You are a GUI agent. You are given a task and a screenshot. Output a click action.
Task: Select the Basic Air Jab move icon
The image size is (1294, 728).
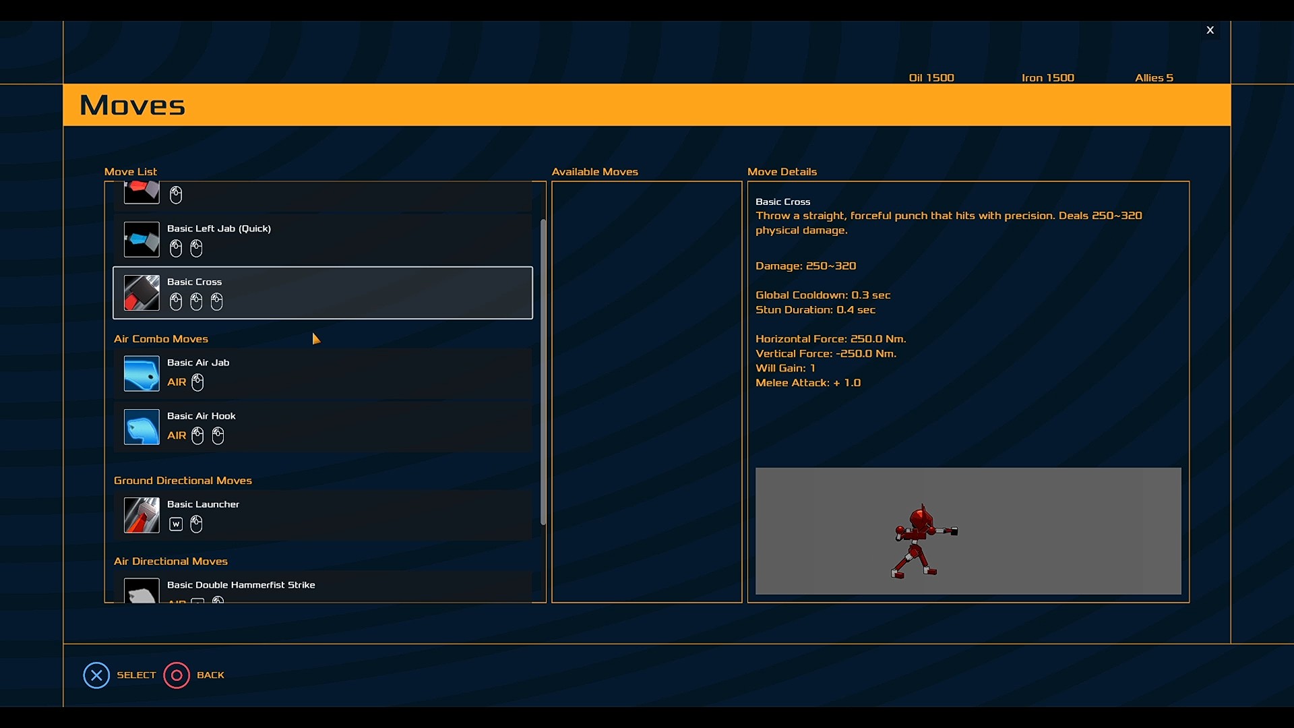[141, 373]
